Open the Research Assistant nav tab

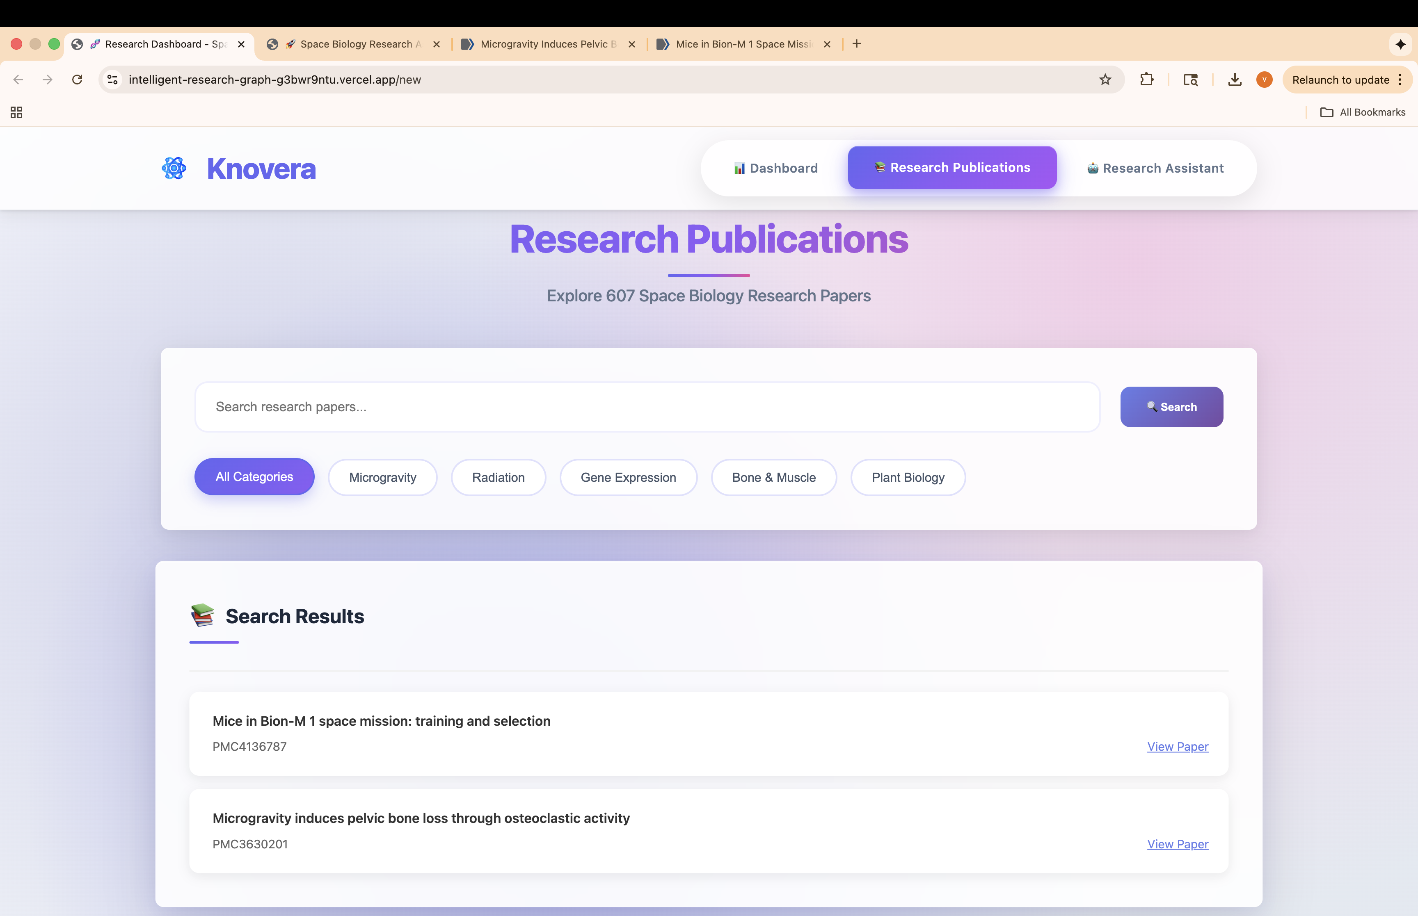[1155, 169]
